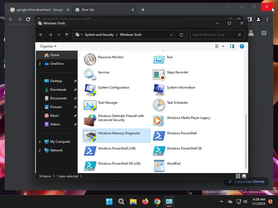Screen dimensions: 278x208
Task: Change the view layout icon
Action: pos(217,46)
